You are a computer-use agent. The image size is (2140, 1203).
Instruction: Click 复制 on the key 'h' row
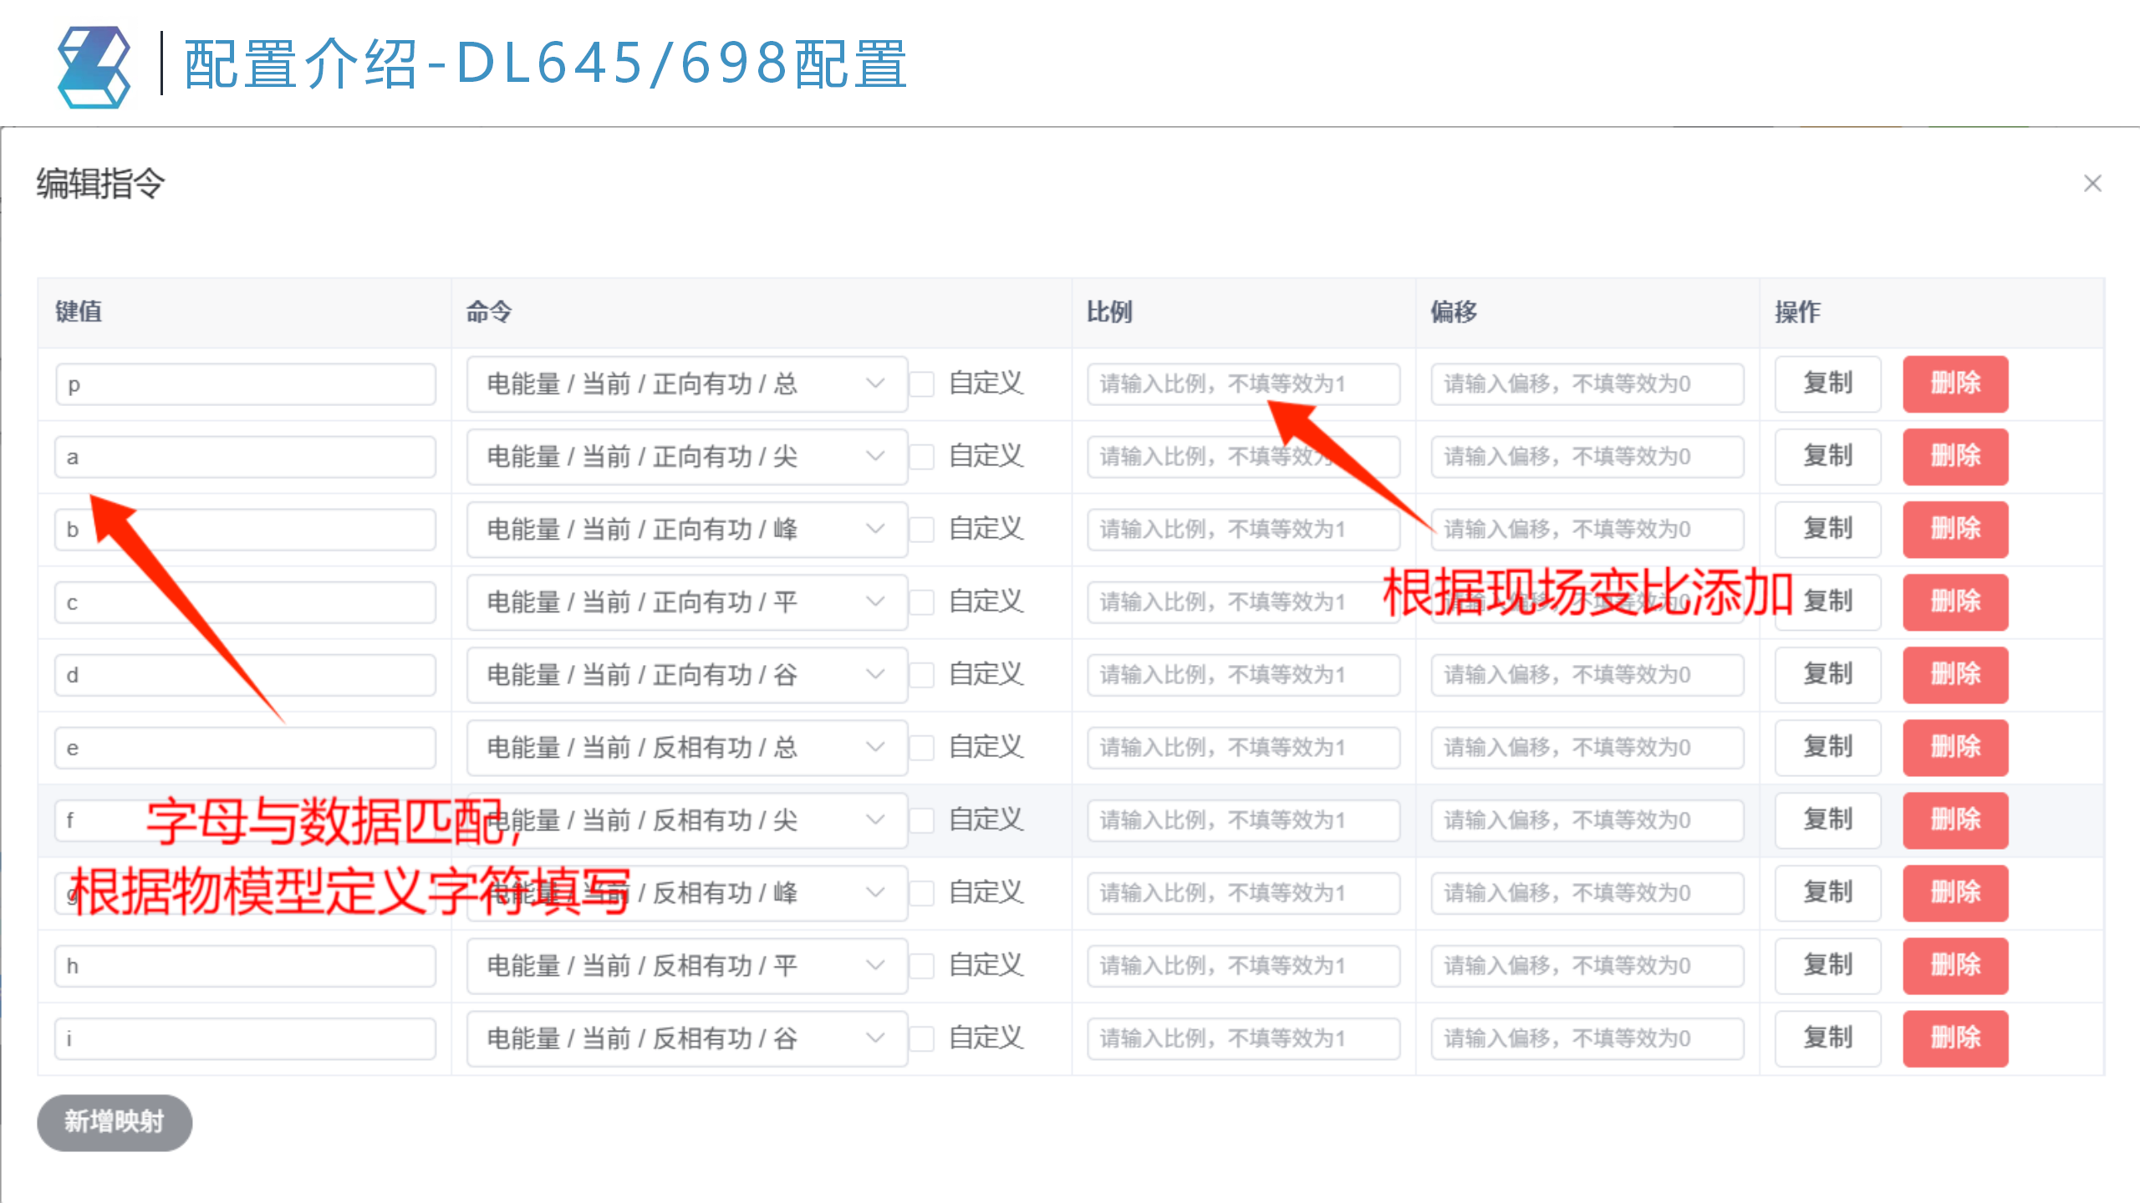click(1827, 966)
